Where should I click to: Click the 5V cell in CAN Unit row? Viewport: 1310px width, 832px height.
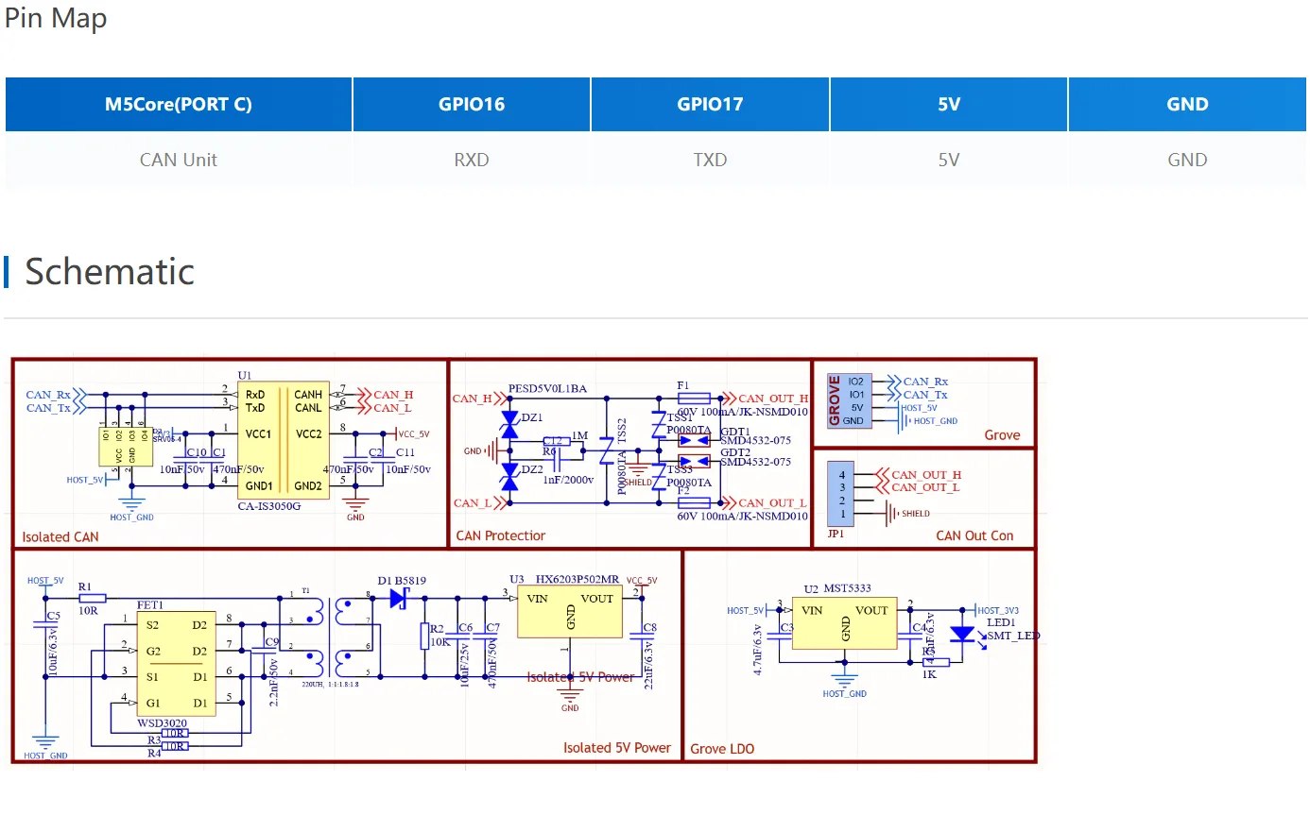[x=949, y=160]
